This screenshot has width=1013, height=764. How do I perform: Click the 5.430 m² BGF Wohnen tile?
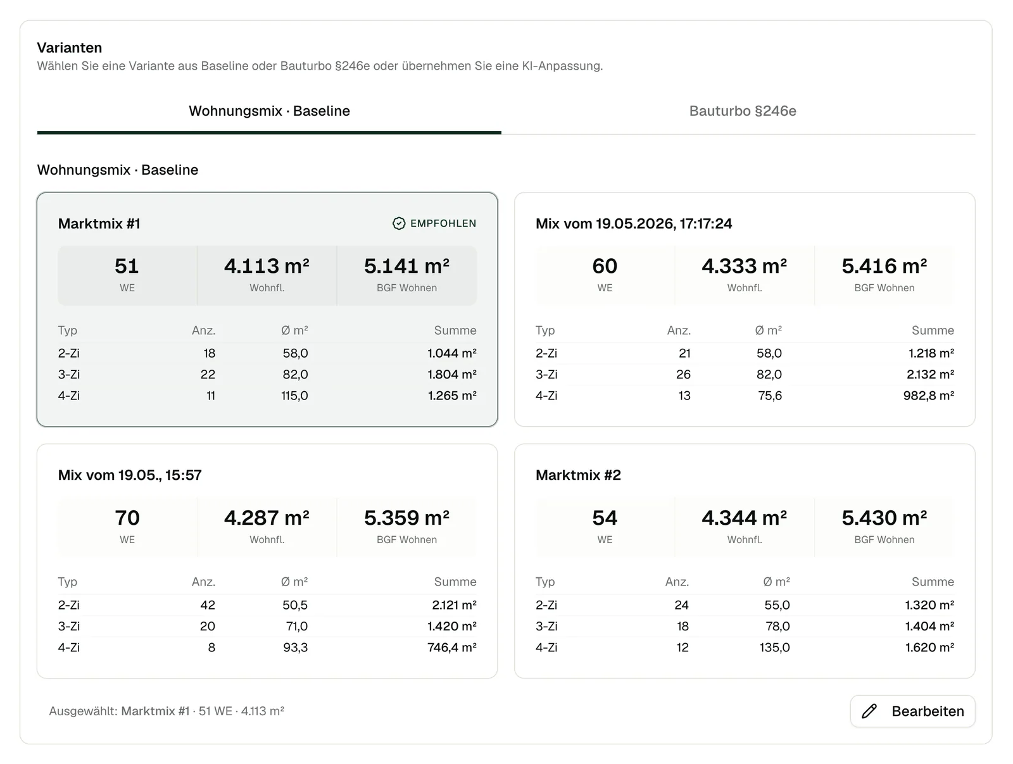[884, 527]
